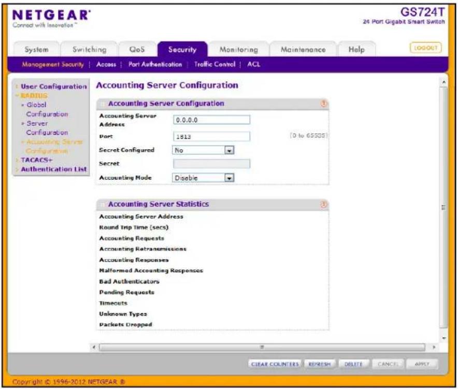The height and width of the screenshot is (389, 458).
Task: Click the vertical scrollbar down arrow
Action: [x=443, y=338]
